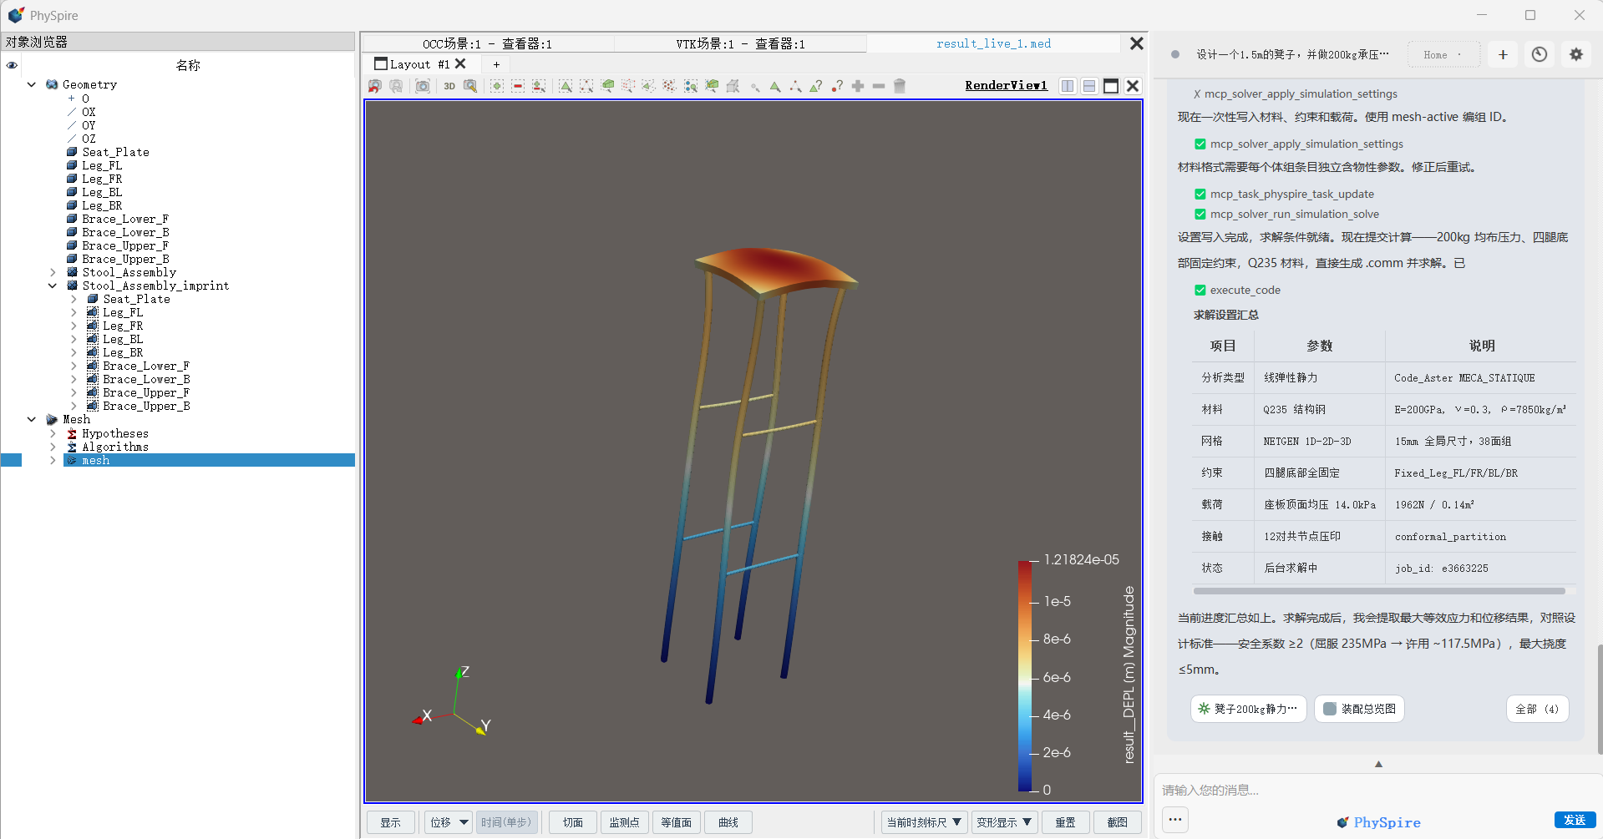This screenshot has width=1603, height=839.
Task: Toggle execute_code checkbox
Action: (x=1200, y=290)
